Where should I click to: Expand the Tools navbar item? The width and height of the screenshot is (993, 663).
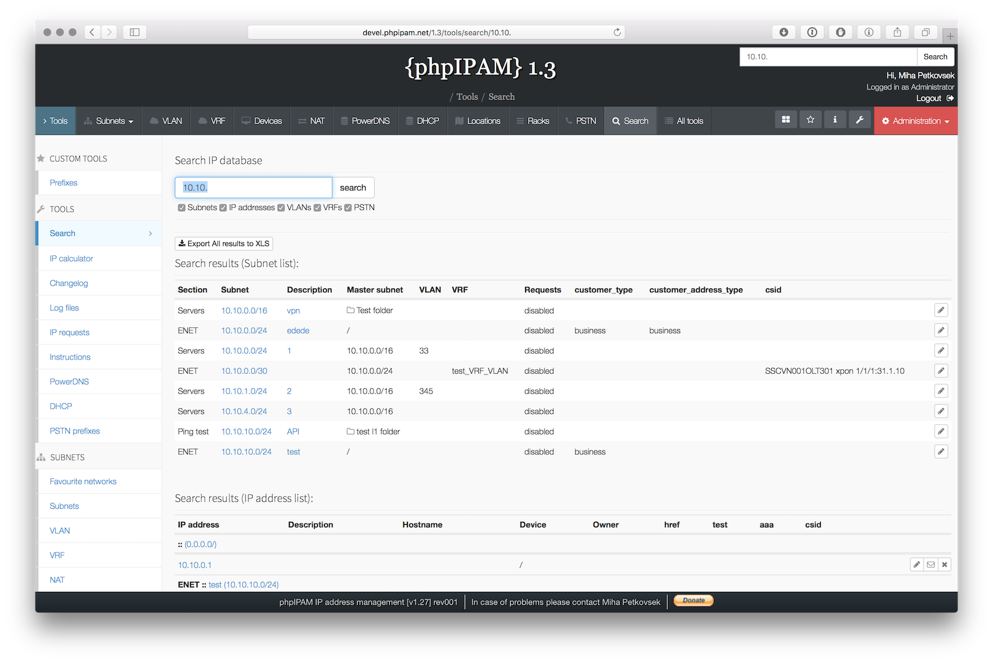[x=55, y=121]
